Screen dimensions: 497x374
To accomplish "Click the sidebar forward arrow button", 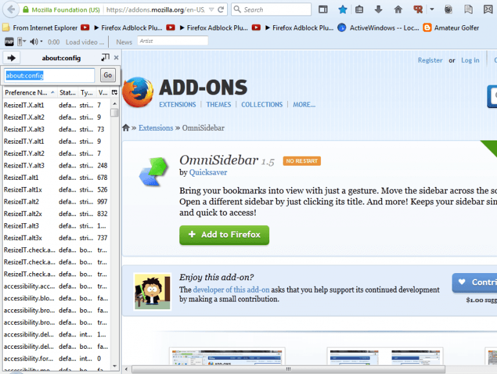I will click(11, 58).
